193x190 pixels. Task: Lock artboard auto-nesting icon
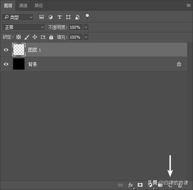43,37
